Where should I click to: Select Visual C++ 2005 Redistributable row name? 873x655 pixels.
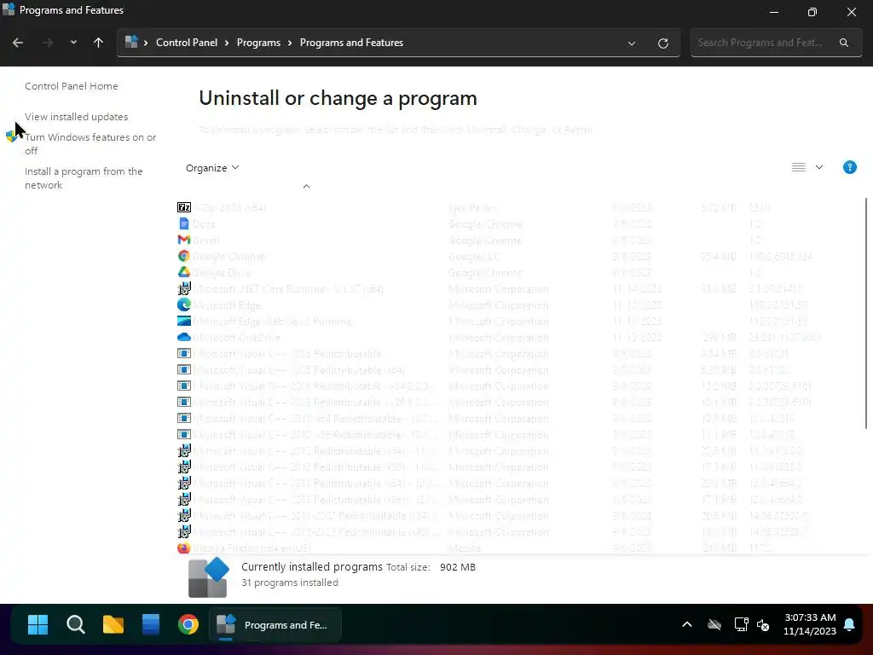[x=287, y=354]
